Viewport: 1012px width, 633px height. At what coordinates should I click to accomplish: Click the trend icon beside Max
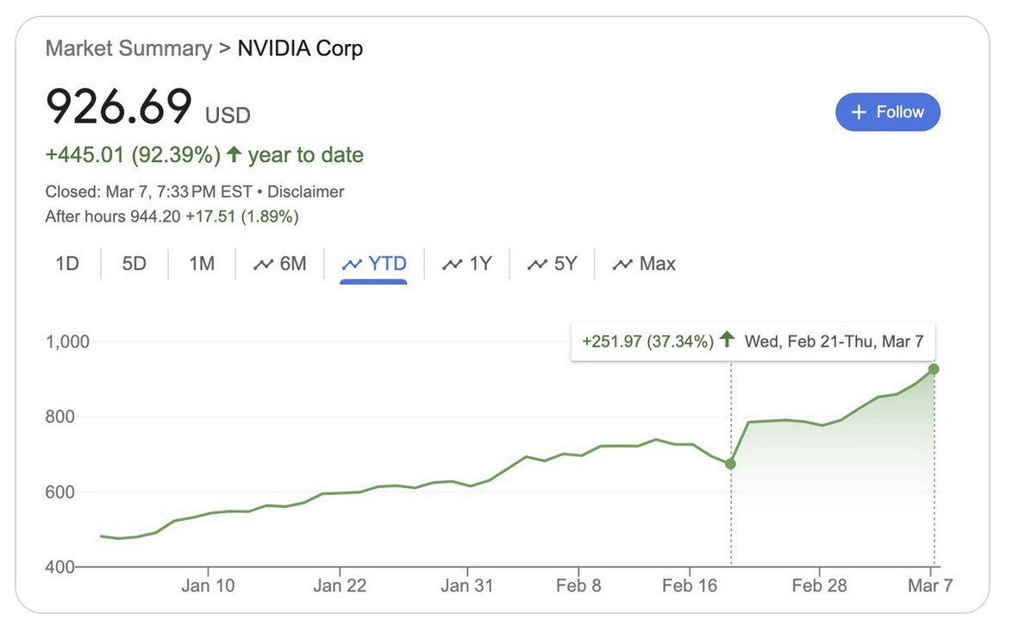(622, 265)
